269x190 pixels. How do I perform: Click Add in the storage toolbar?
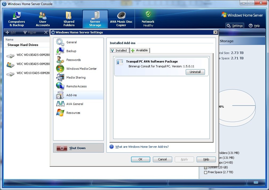pyautogui.click(x=11, y=32)
